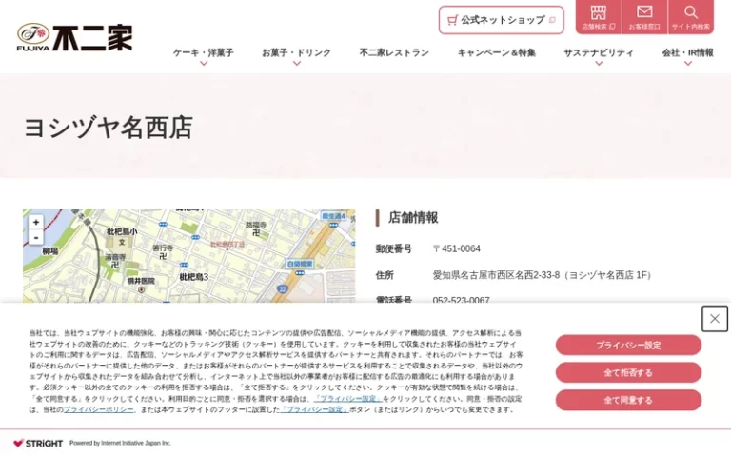Open the footer 「プライバシー設定」 link before ボタン

315,410
